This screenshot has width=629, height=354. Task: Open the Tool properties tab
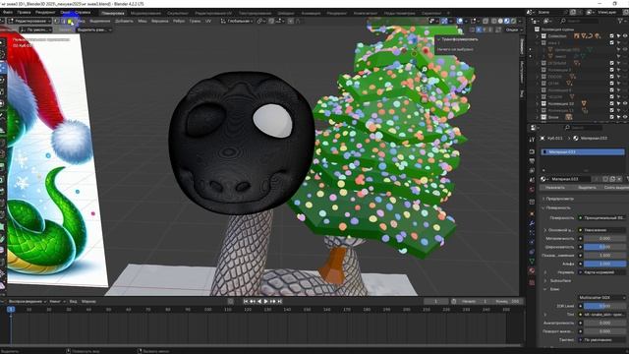coord(532,140)
